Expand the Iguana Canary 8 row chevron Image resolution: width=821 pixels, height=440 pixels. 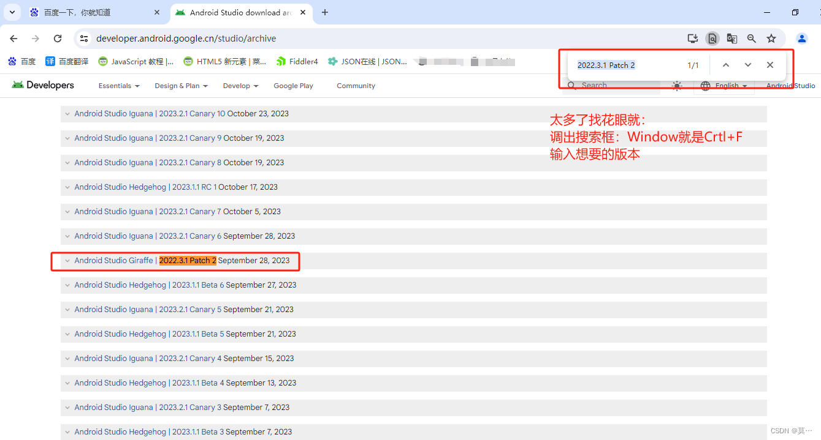(x=67, y=163)
